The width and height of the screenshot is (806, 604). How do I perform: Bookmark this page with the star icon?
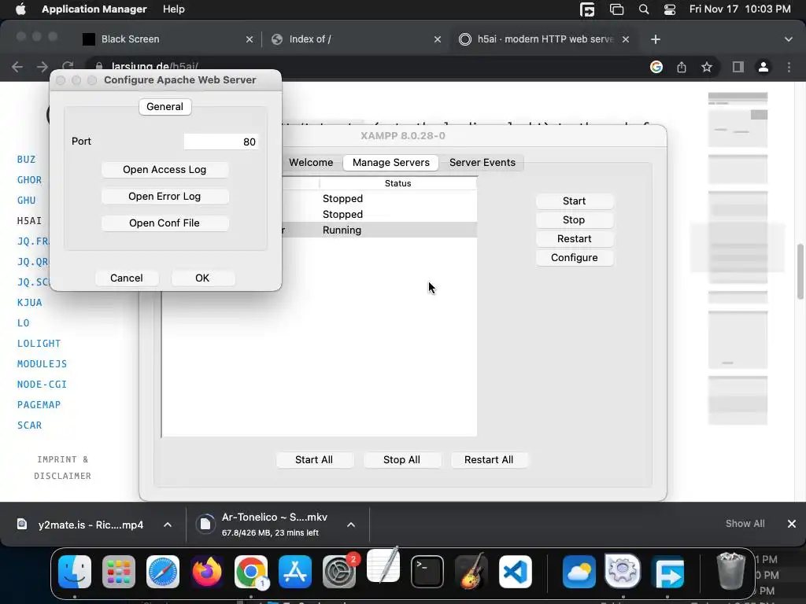(707, 67)
